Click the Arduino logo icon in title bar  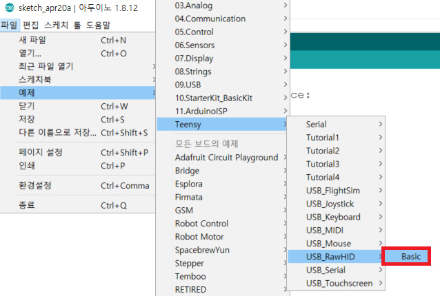pyautogui.click(x=10, y=8)
